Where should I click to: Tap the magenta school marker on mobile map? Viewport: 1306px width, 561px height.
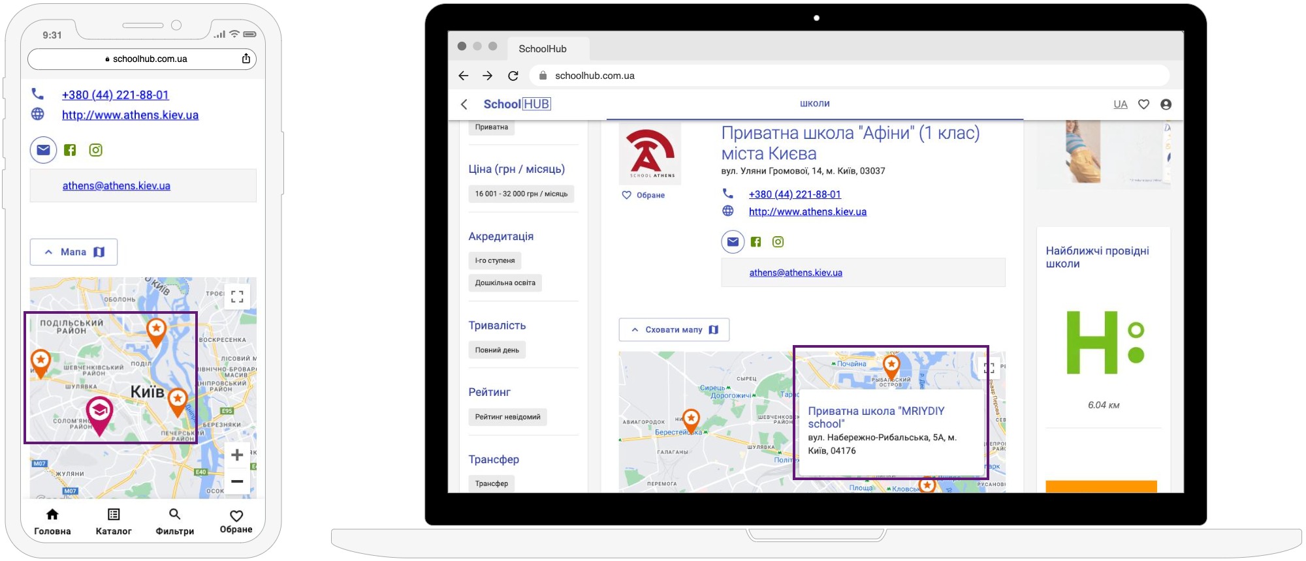(99, 412)
